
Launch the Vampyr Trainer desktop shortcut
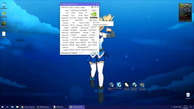(x=111, y=86)
